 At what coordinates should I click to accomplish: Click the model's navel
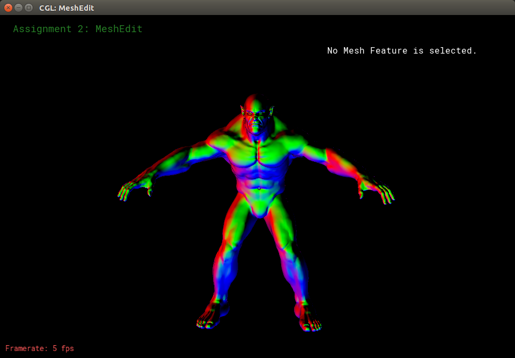tap(260, 188)
